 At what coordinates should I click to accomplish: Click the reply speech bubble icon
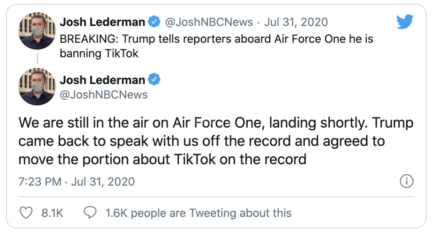click(90, 212)
